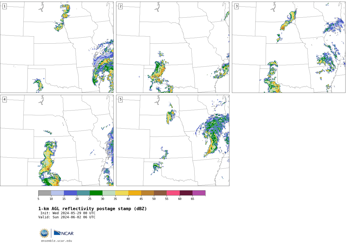Screen dimensions: 348x244
Task: Click the number 1 panel label
Action: coord(4,6)
